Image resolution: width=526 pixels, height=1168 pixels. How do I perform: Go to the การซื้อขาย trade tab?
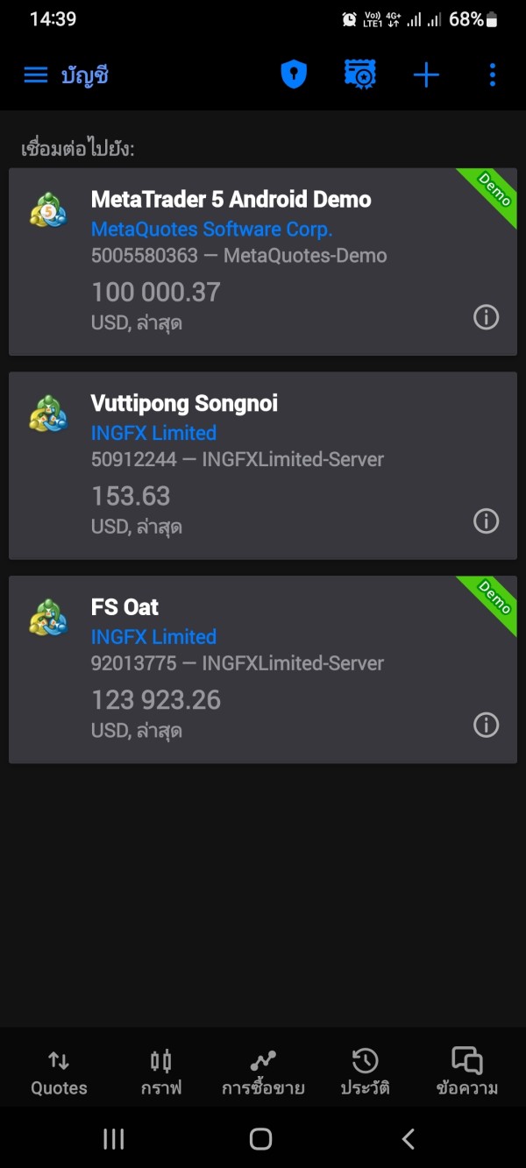(263, 1072)
